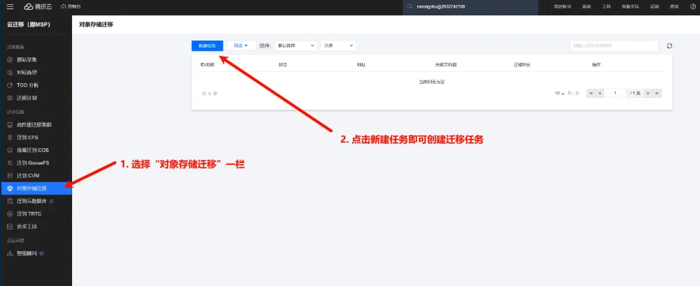Click the 状态 column header

[x=283, y=65]
